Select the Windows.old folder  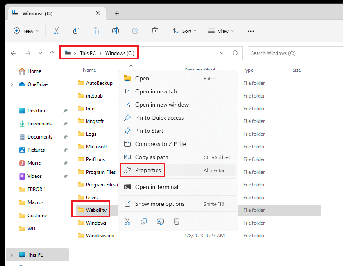[96, 236]
